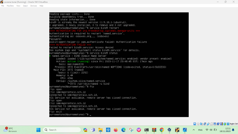Click the 'Tasks: 6 (limit: 2292)' line
This screenshot has width=238, height=134.
(x=73, y=72)
